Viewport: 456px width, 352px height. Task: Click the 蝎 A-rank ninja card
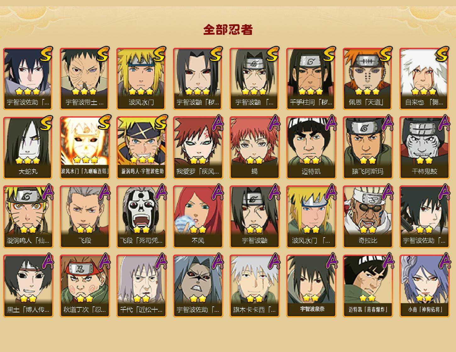[254, 148]
